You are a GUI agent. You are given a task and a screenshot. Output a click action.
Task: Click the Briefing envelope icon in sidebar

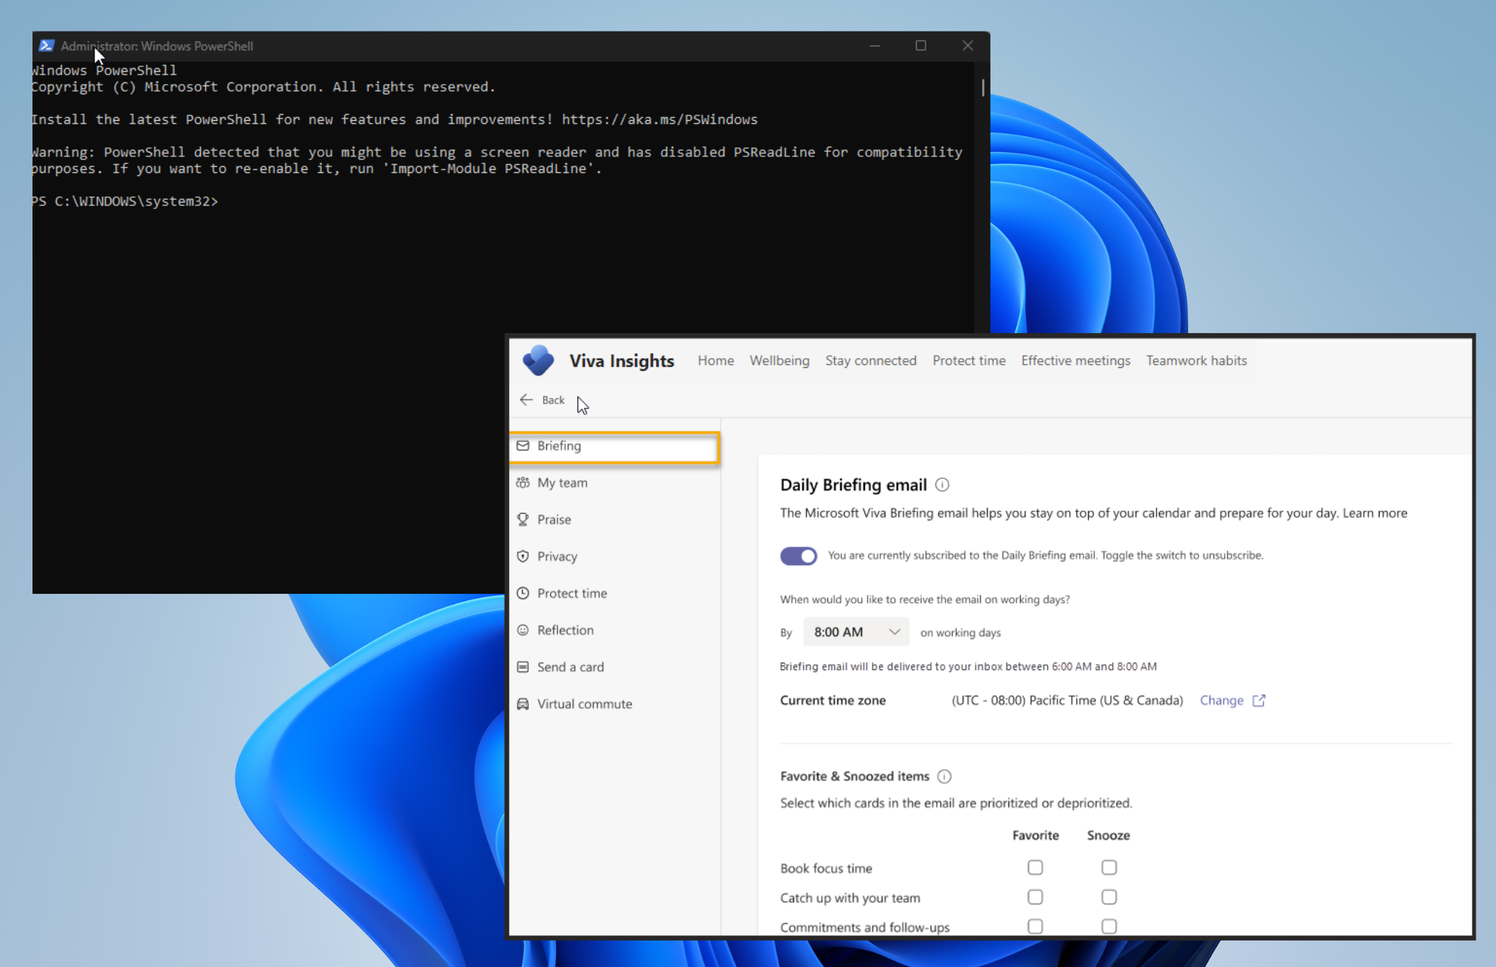(523, 446)
